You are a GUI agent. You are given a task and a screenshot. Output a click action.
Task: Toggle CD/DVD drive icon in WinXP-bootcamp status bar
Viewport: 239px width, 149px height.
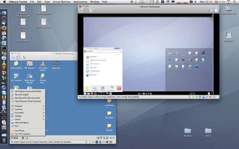pyautogui.click(x=97, y=142)
